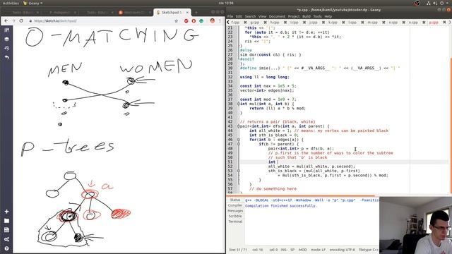Go forward in the Chrome browser
452x254 pixels.
tap(13, 20)
